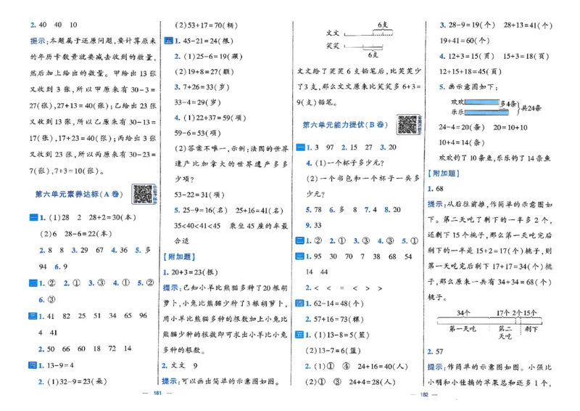Select the equation 10+4=14(条)

(x=462, y=142)
